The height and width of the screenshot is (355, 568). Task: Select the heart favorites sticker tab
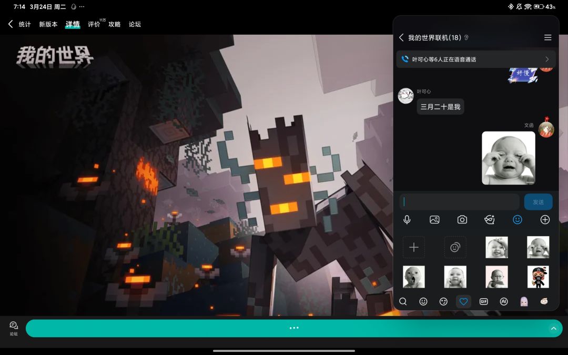[463, 301]
